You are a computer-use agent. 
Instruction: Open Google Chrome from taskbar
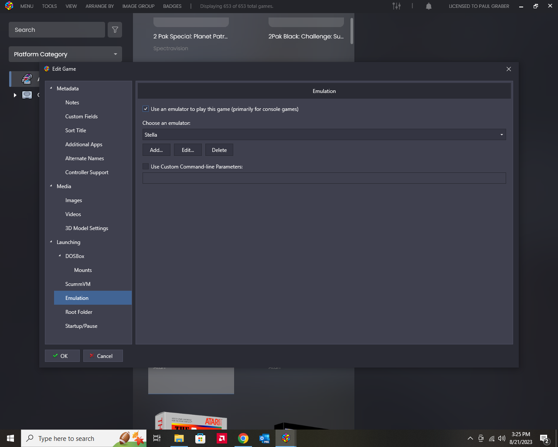243,438
